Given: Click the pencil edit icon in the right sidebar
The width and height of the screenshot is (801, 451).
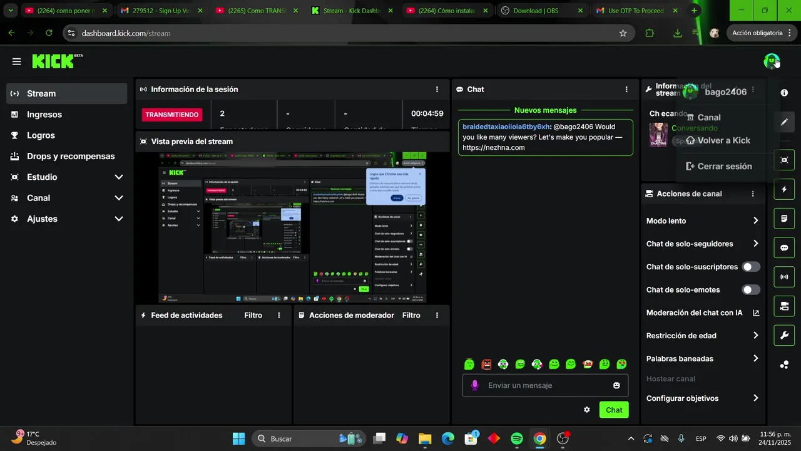Looking at the screenshot, I should tap(784, 122).
